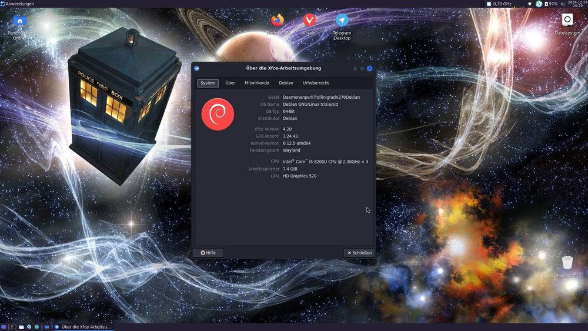
Task: Open Telegram Desktop icon
Action: 342,20
